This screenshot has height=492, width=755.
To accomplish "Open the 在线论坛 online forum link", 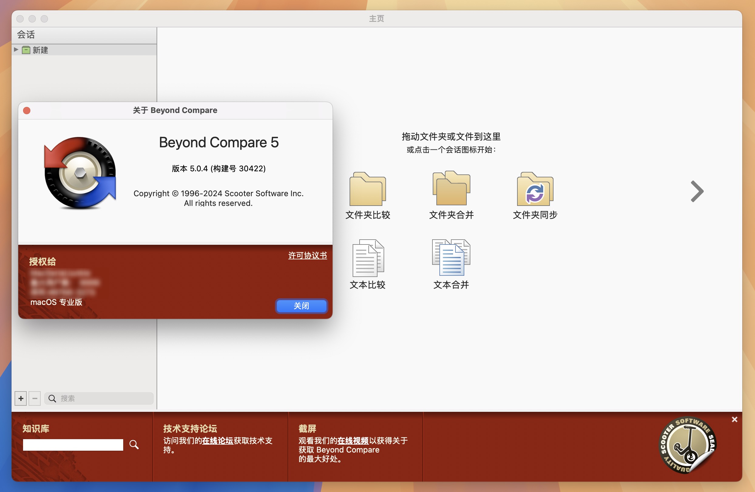I will (218, 441).
